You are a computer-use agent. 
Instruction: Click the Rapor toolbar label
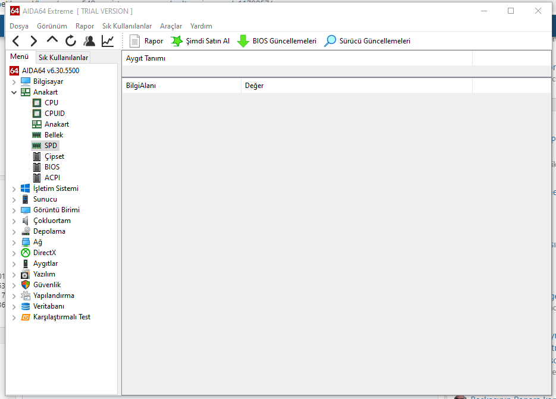[x=153, y=41]
